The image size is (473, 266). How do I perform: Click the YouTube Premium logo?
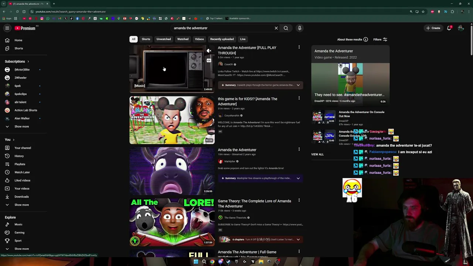click(x=25, y=28)
